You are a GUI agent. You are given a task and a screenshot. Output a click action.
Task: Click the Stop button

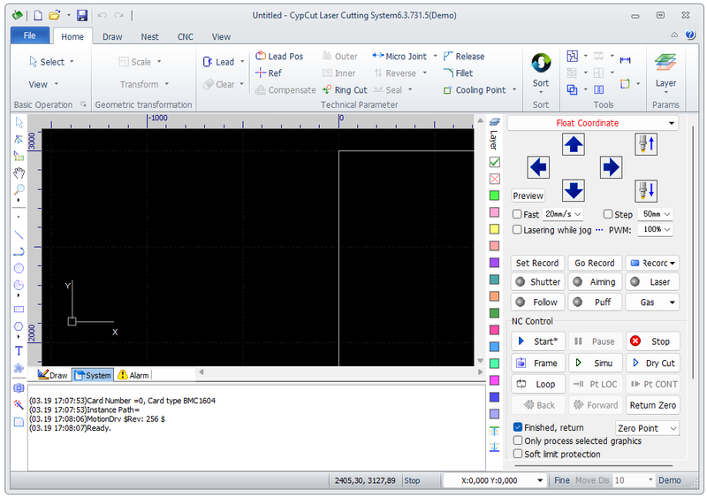pos(652,341)
